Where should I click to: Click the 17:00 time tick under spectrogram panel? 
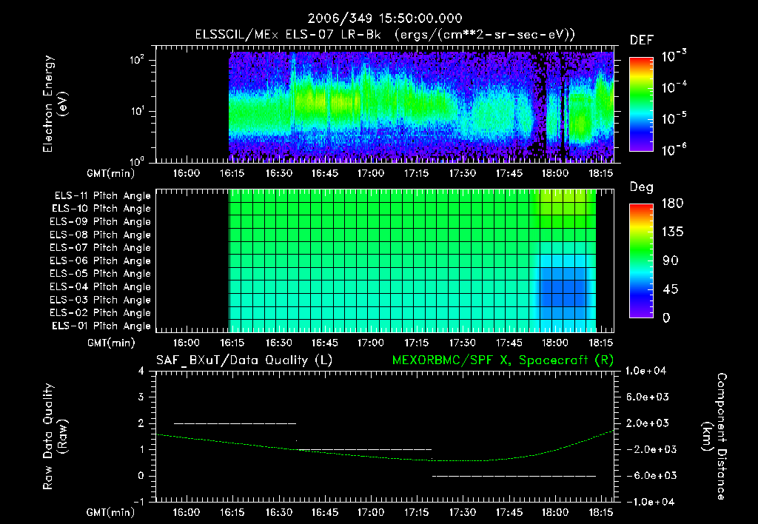[370, 173]
